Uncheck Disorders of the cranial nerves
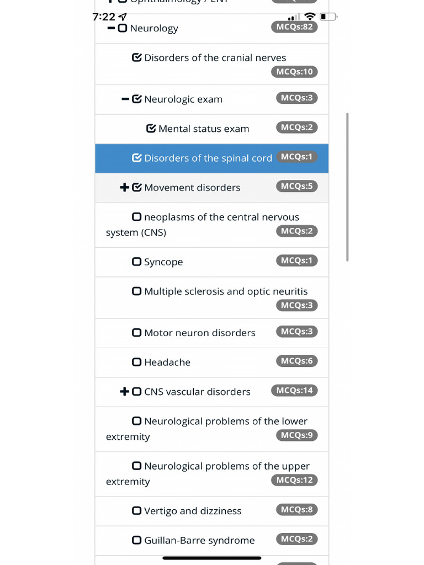Image resolution: width=424 pixels, height=565 pixels. click(x=137, y=57)
